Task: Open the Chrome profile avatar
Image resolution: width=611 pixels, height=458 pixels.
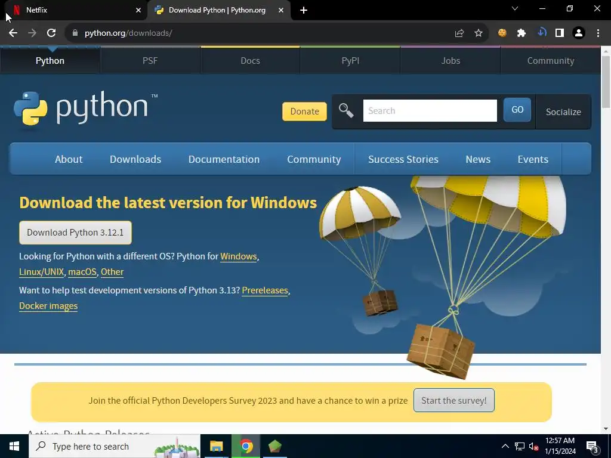Action: pos(579,33)
